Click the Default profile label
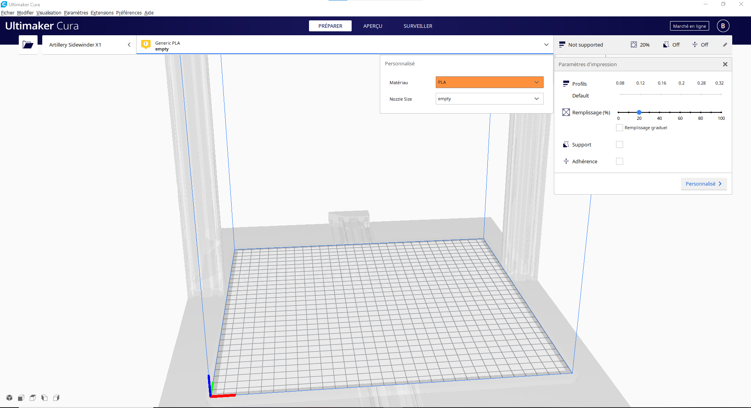751x408 pixels. 580,96
